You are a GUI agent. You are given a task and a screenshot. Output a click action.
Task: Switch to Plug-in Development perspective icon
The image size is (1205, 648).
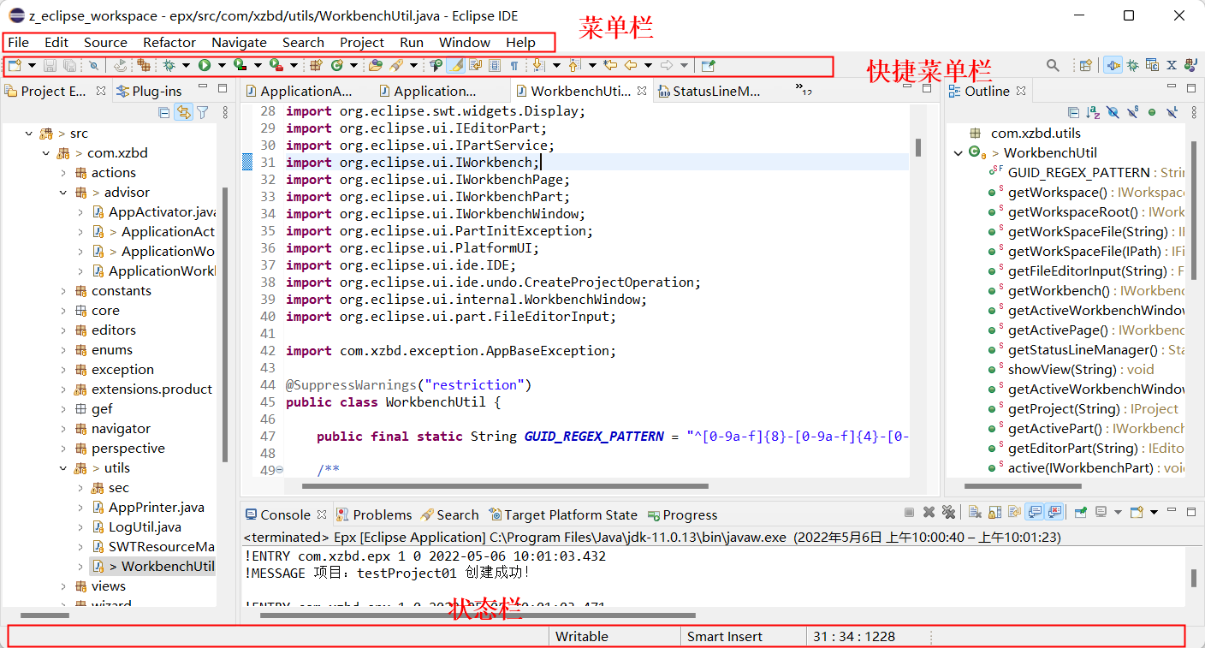point(1113,65)
